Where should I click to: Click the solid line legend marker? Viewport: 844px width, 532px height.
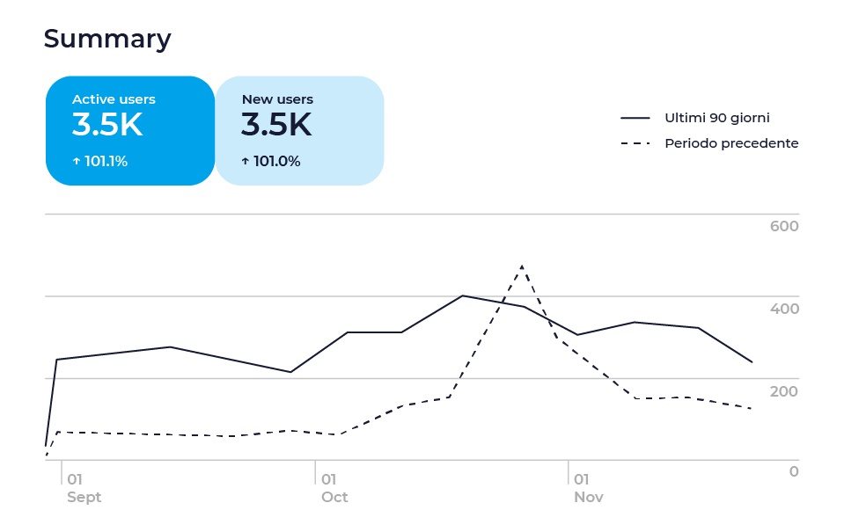pos(635,118)
